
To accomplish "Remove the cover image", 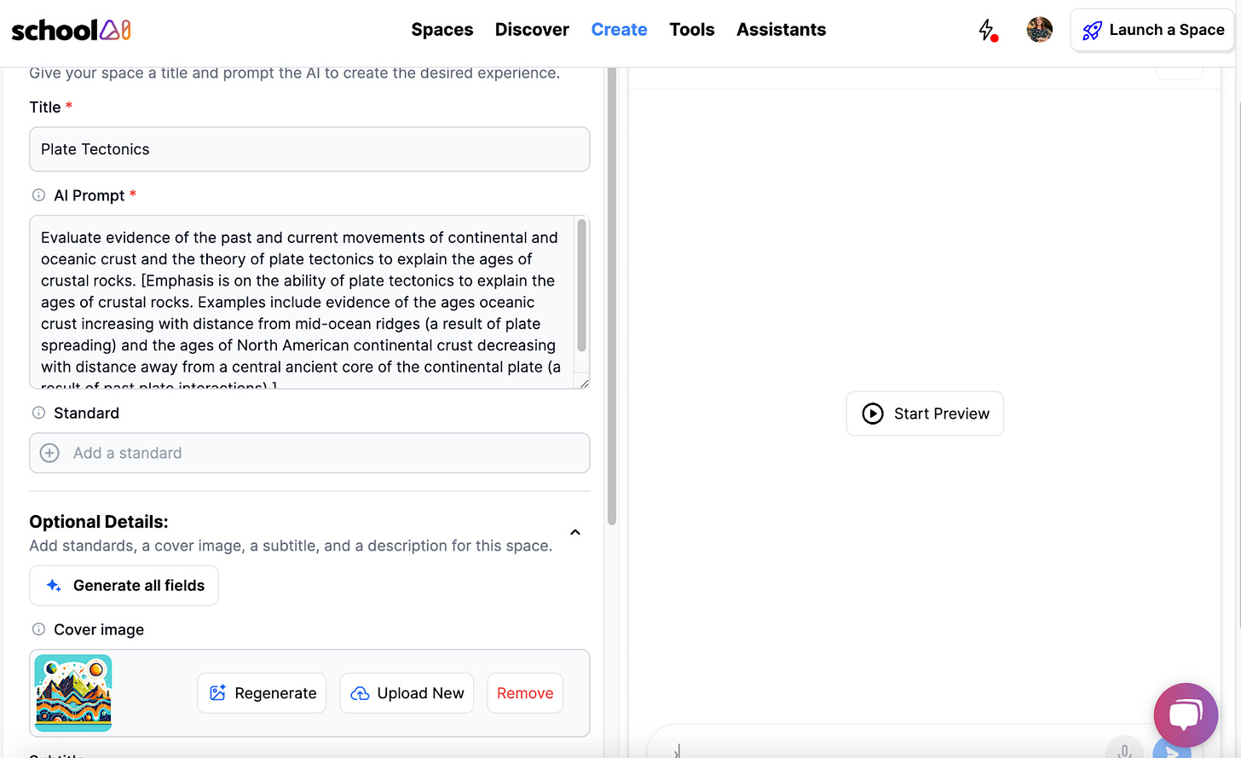I will [x=525, y=693].
